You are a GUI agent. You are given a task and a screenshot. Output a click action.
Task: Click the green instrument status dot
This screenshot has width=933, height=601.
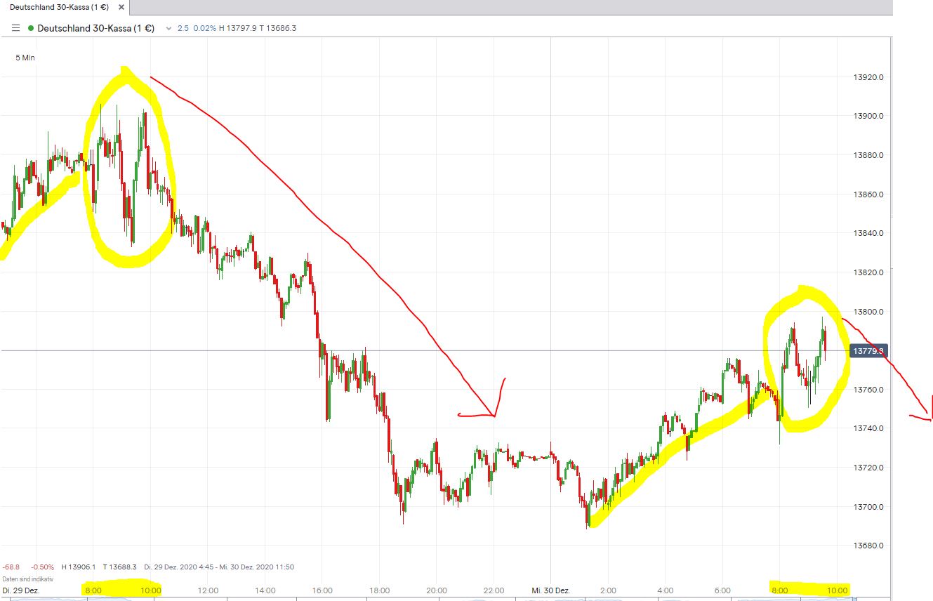tap(30, 29)
